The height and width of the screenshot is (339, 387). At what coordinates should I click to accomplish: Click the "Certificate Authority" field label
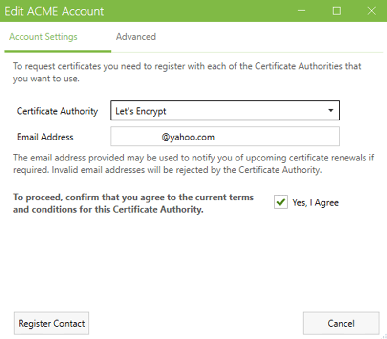point(57,111)
